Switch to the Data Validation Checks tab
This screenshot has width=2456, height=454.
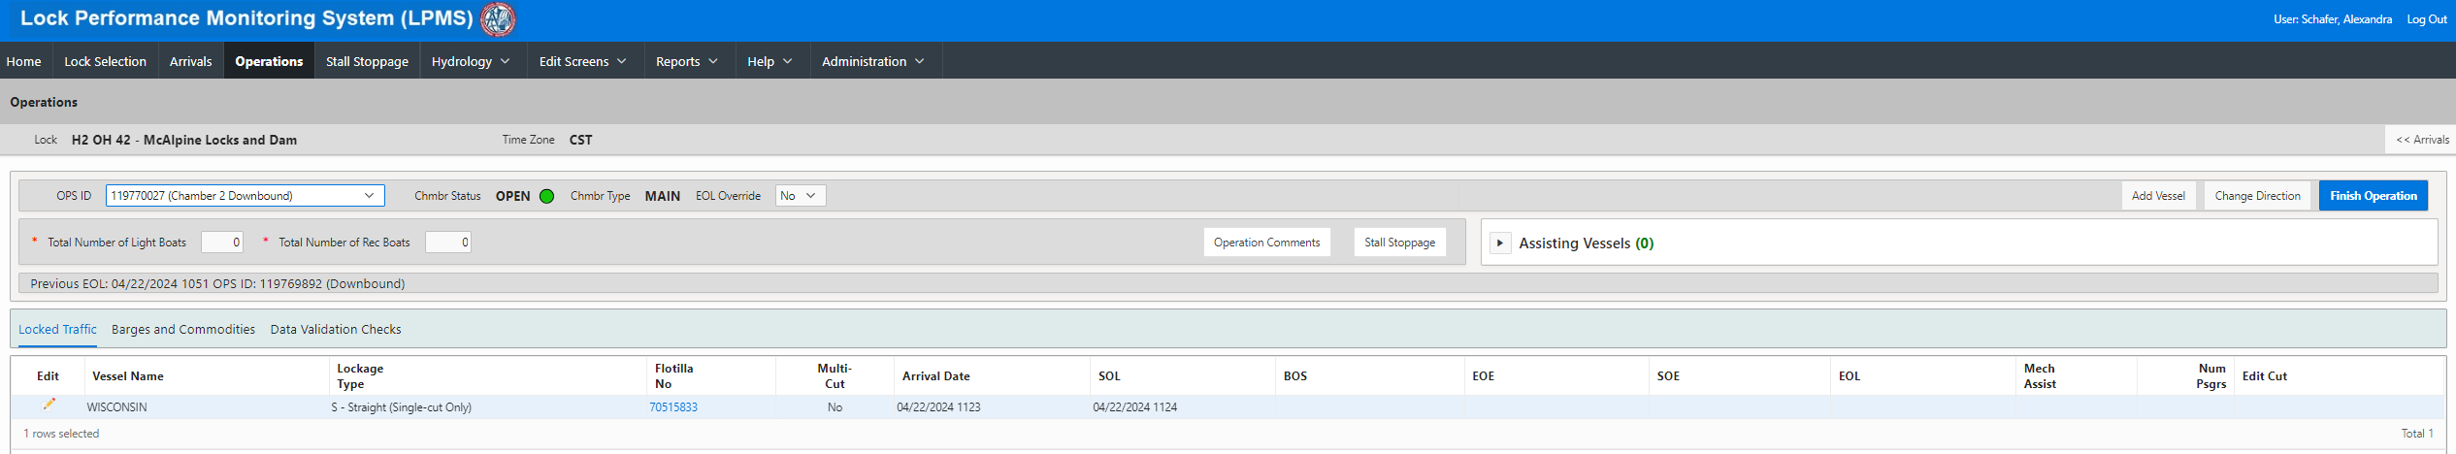pyautogui.click(x=336, y=330)
